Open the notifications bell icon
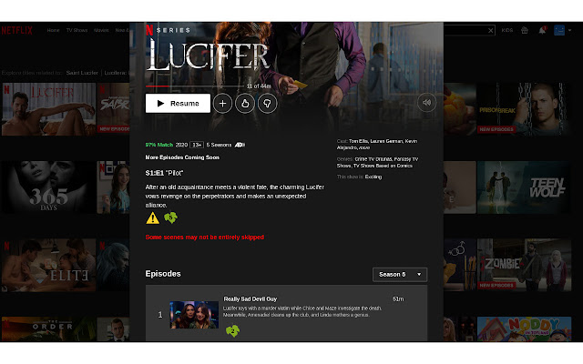This screenshot has width=583, height=364. (x=543, y=30)
